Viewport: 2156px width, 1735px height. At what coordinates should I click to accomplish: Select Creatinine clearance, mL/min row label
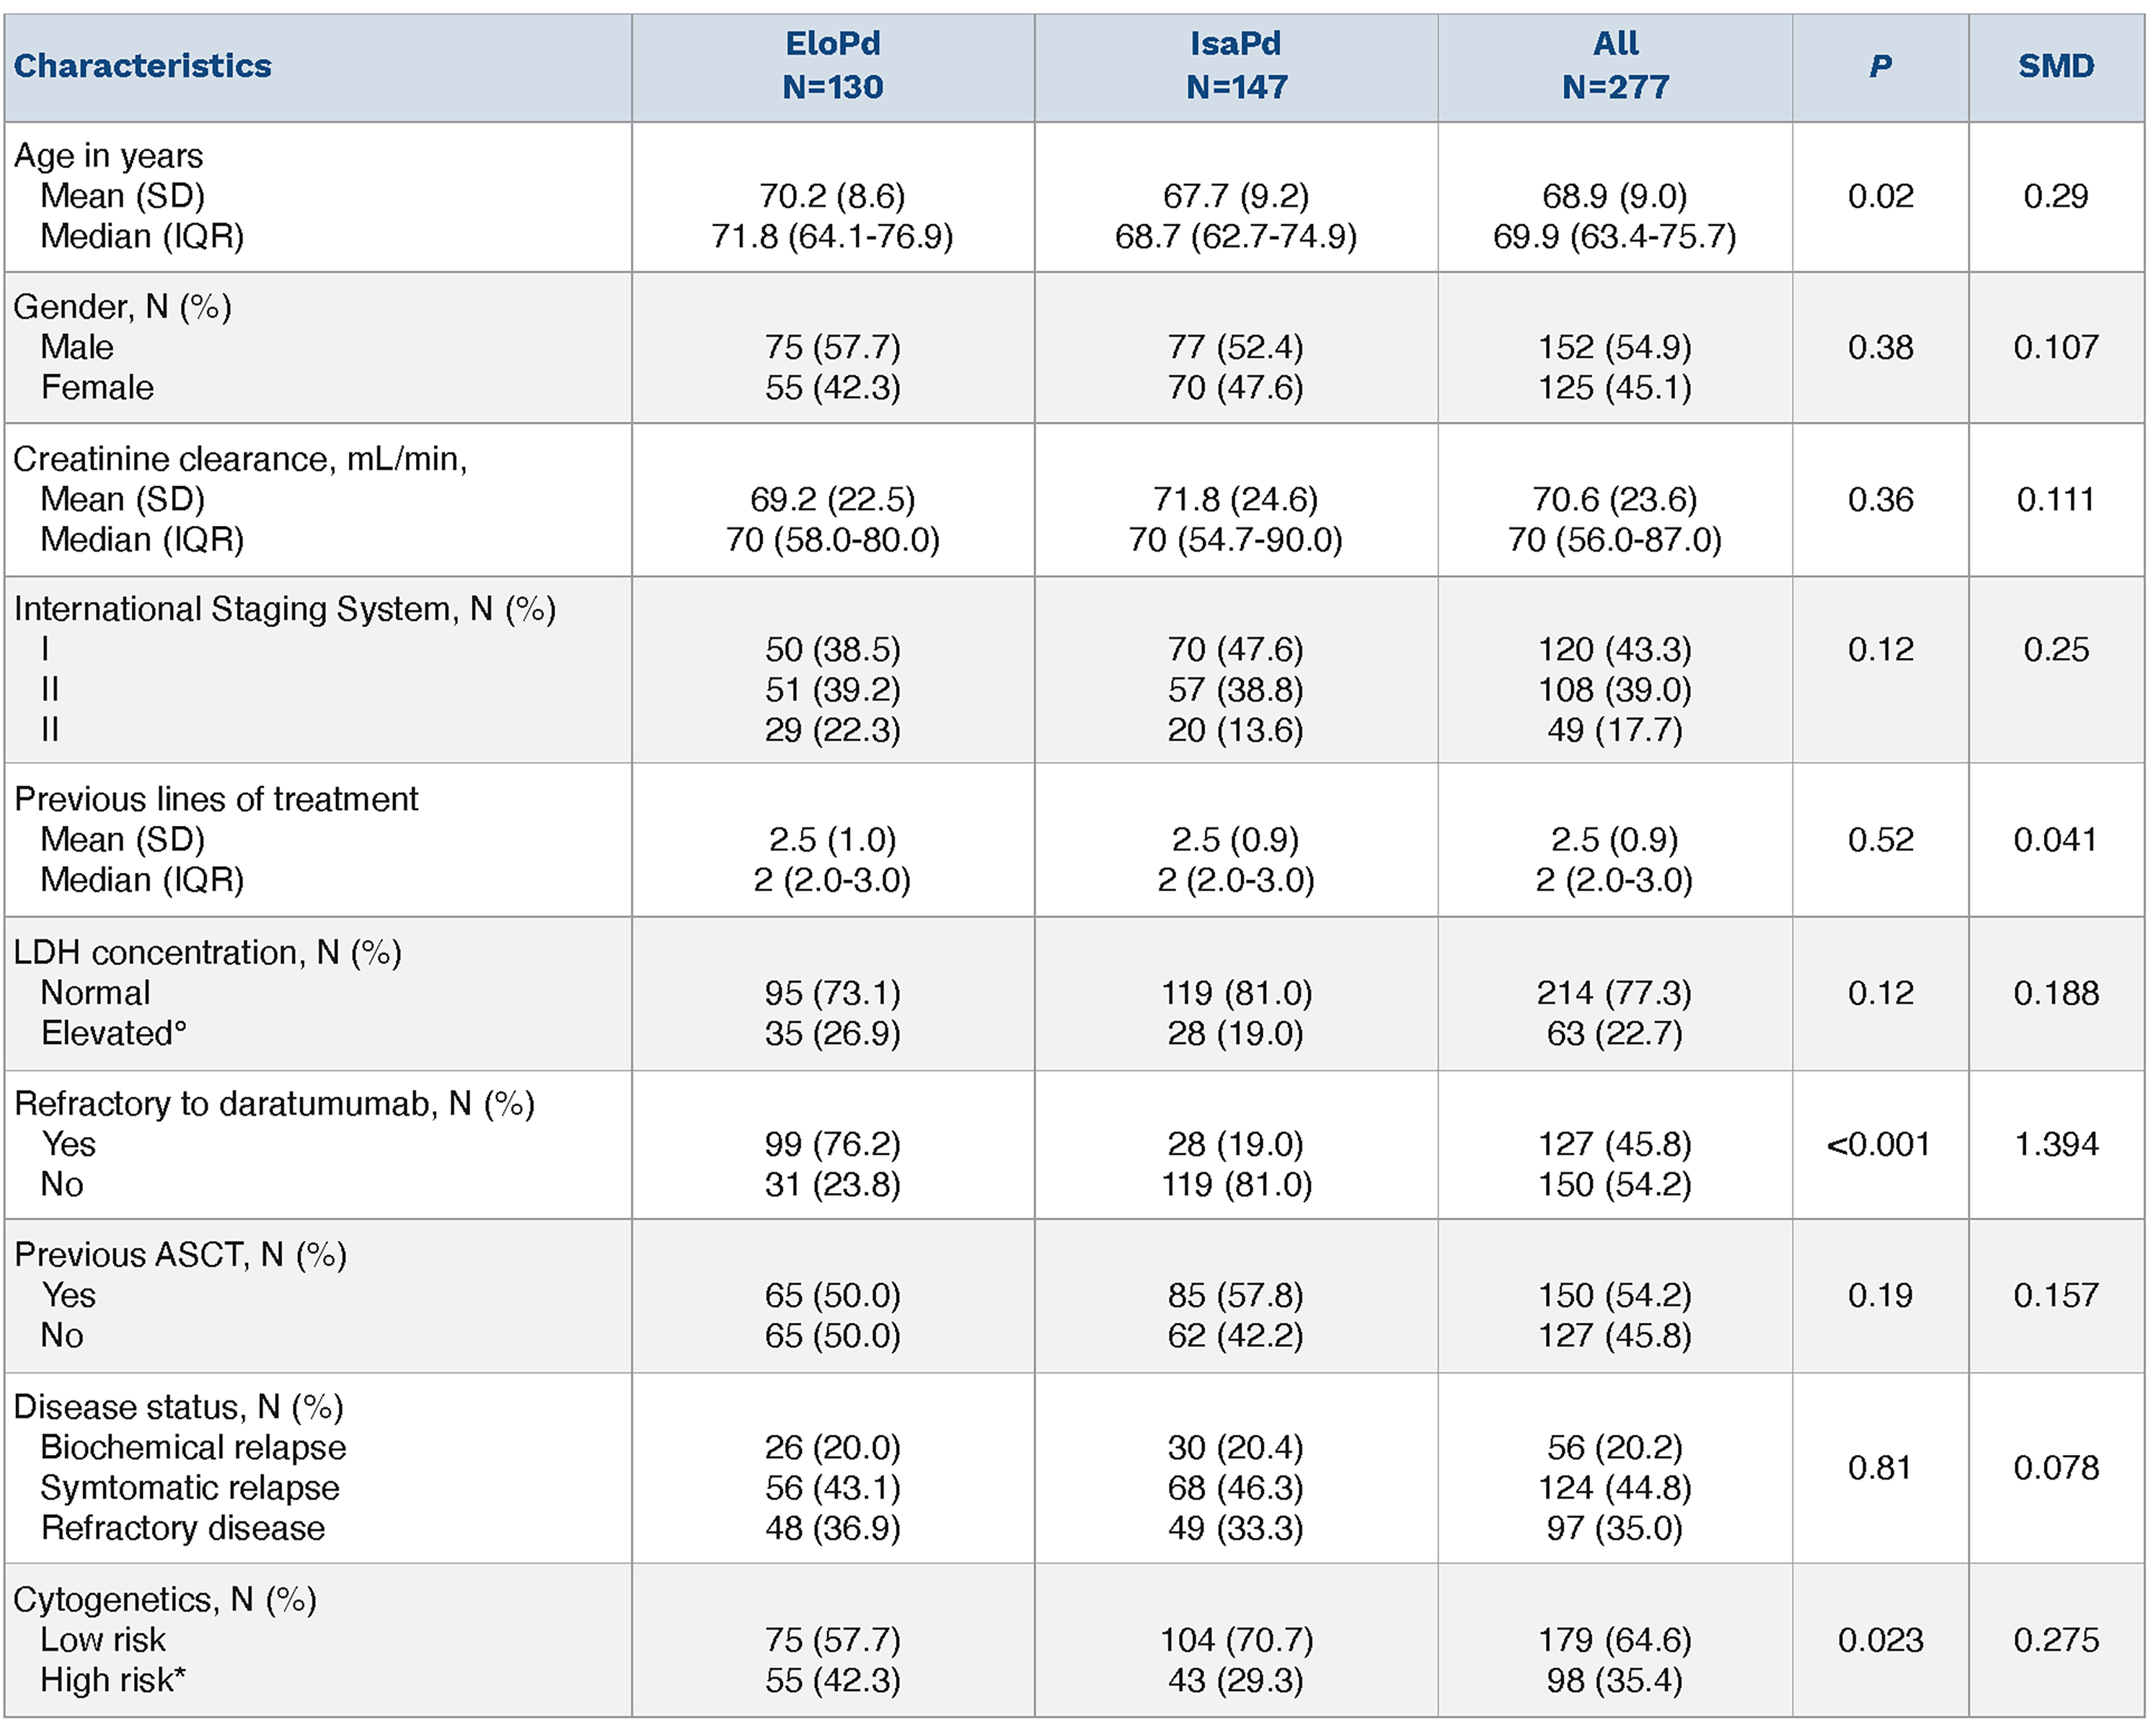pos(240,458)
